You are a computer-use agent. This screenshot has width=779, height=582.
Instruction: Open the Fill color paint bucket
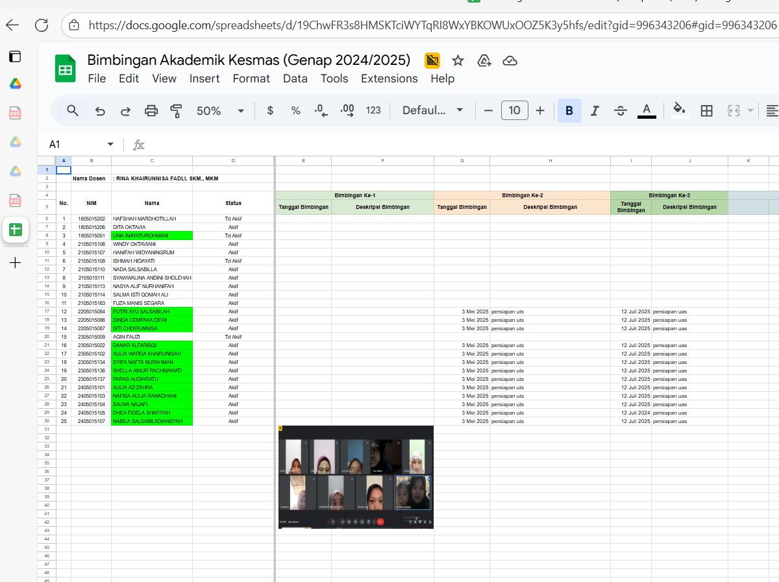click(x=679, y=110)
